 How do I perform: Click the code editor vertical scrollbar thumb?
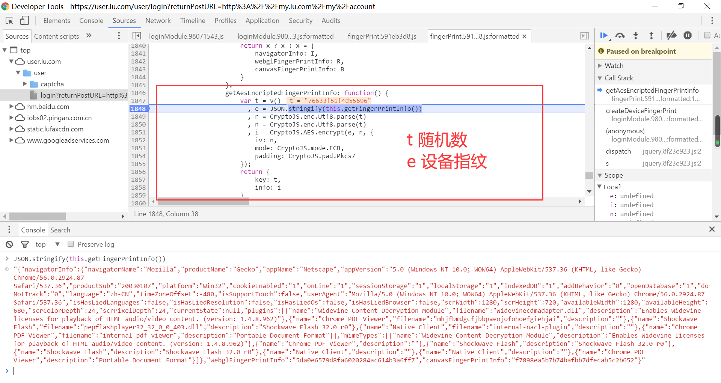[x=589, y=175]
